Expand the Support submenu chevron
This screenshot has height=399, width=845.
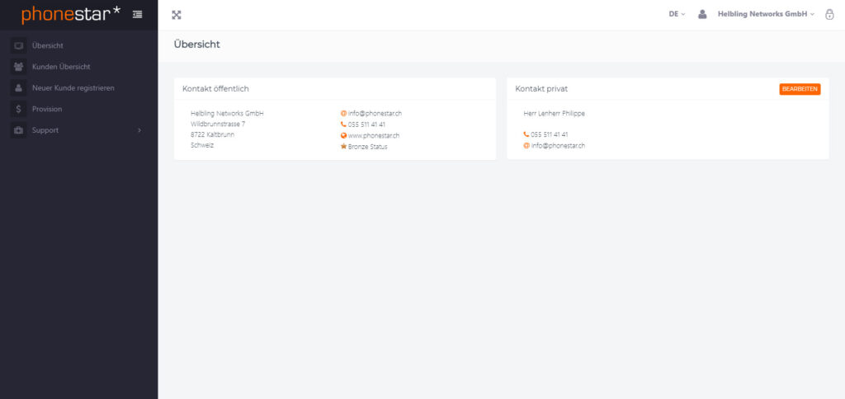pyautogui.click(x=139, y=130)
